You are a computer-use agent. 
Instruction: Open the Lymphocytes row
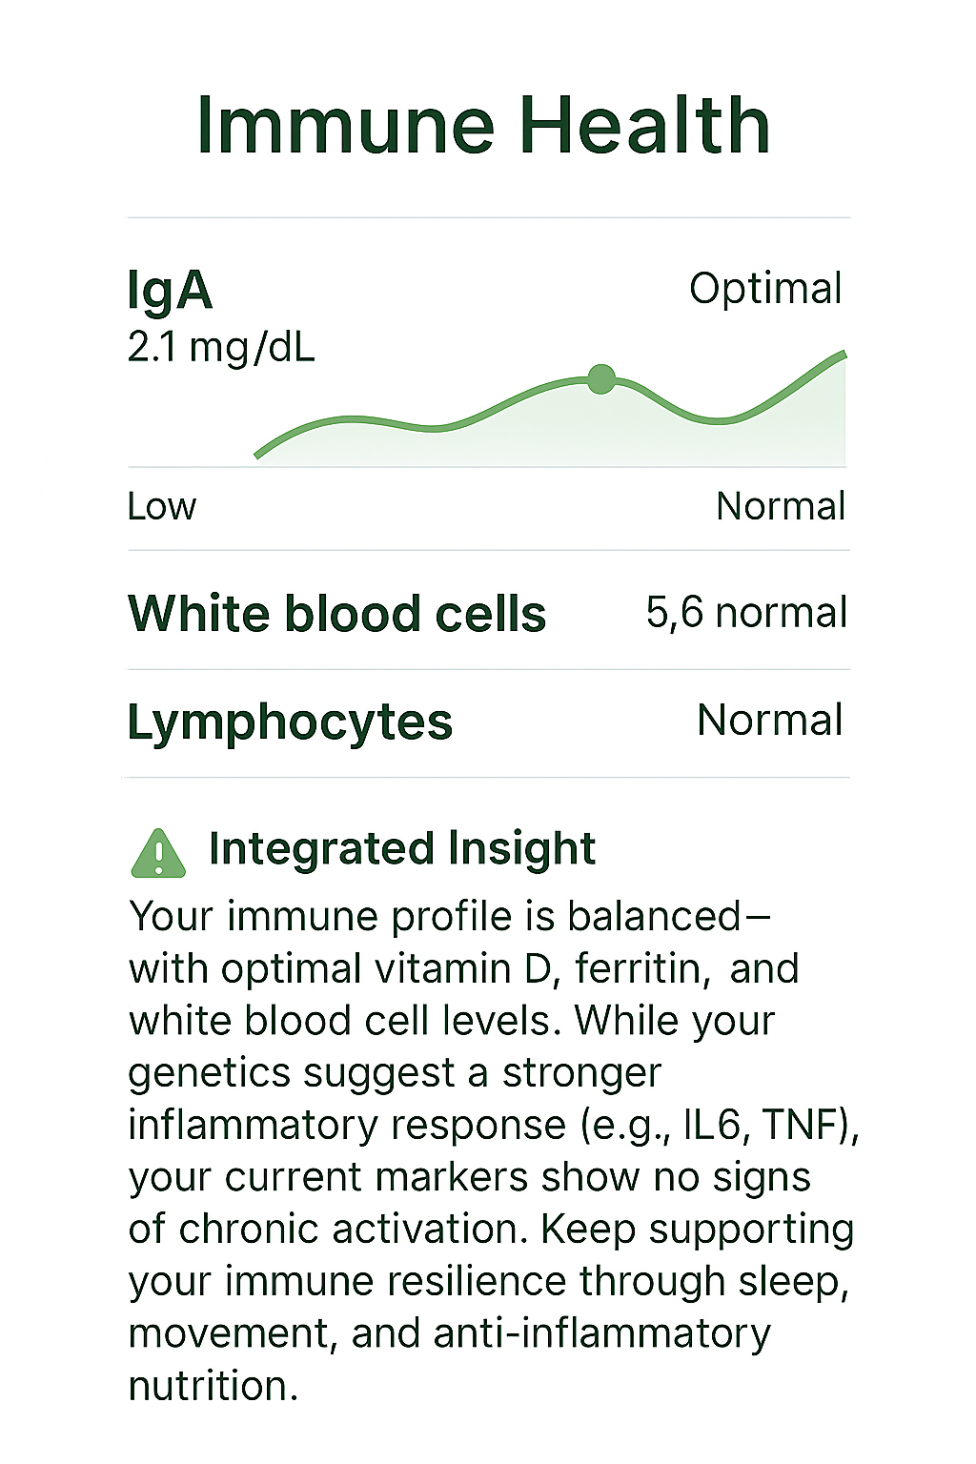point(290,722)
